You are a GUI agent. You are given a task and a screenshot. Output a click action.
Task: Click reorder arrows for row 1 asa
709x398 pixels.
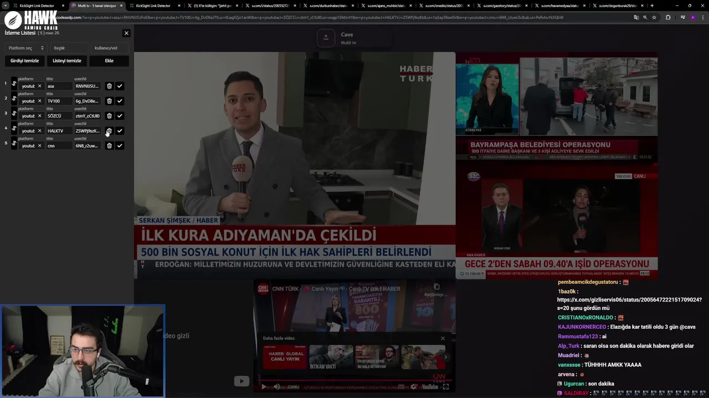pos(14,83)
